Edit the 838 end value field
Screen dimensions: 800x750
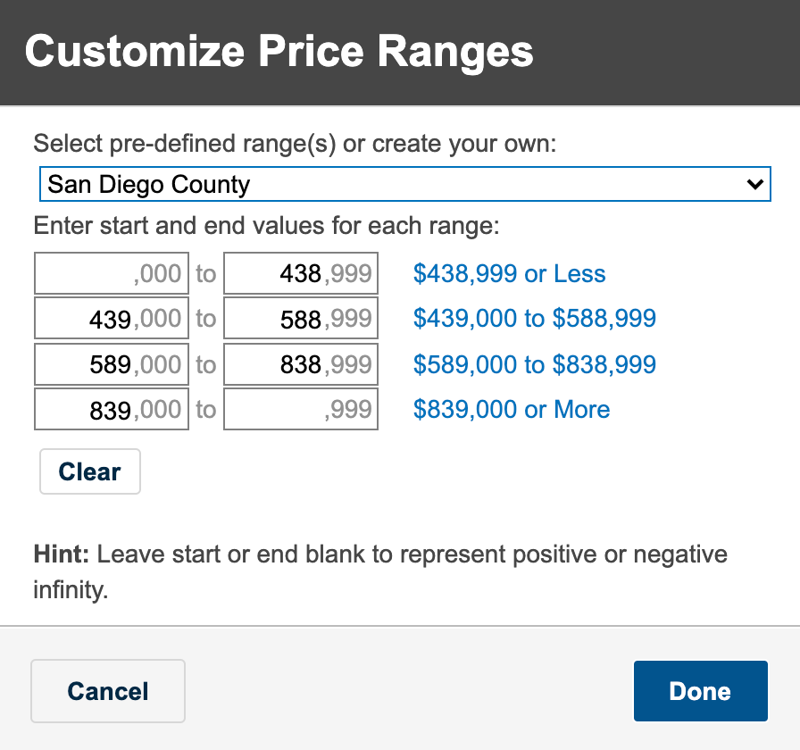[x=301, y=364]
